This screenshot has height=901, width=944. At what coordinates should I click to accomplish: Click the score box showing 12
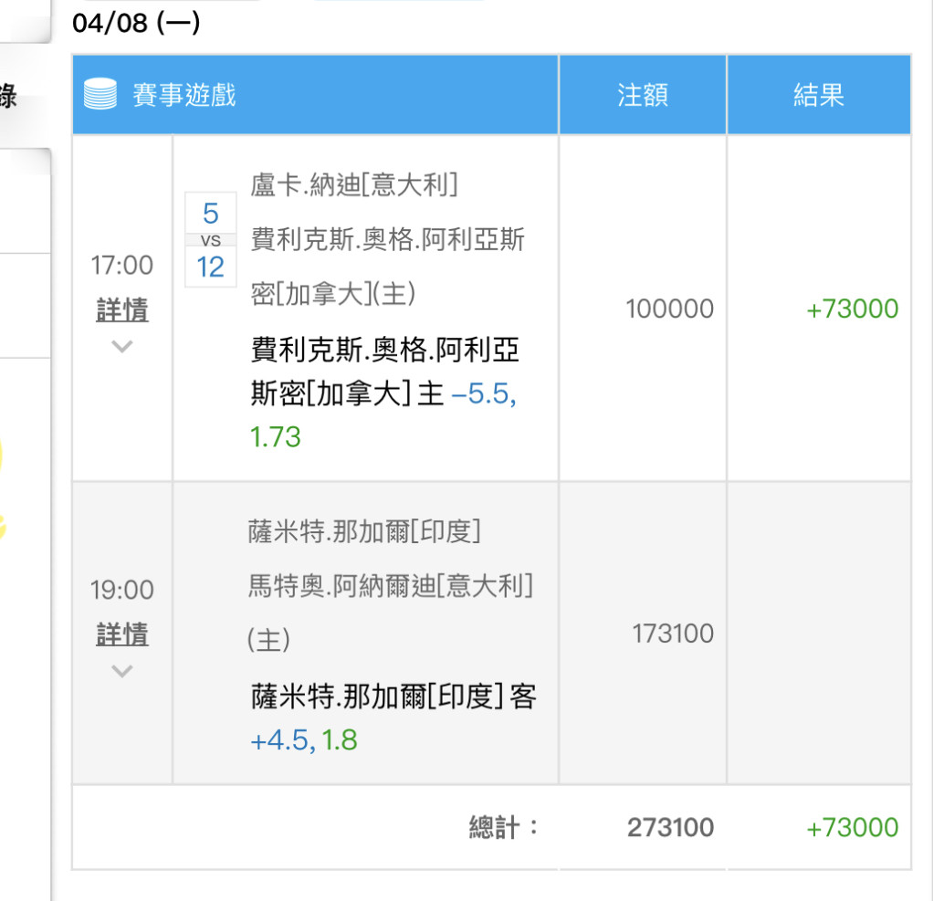pyautogui.click(x=210, y=267)
